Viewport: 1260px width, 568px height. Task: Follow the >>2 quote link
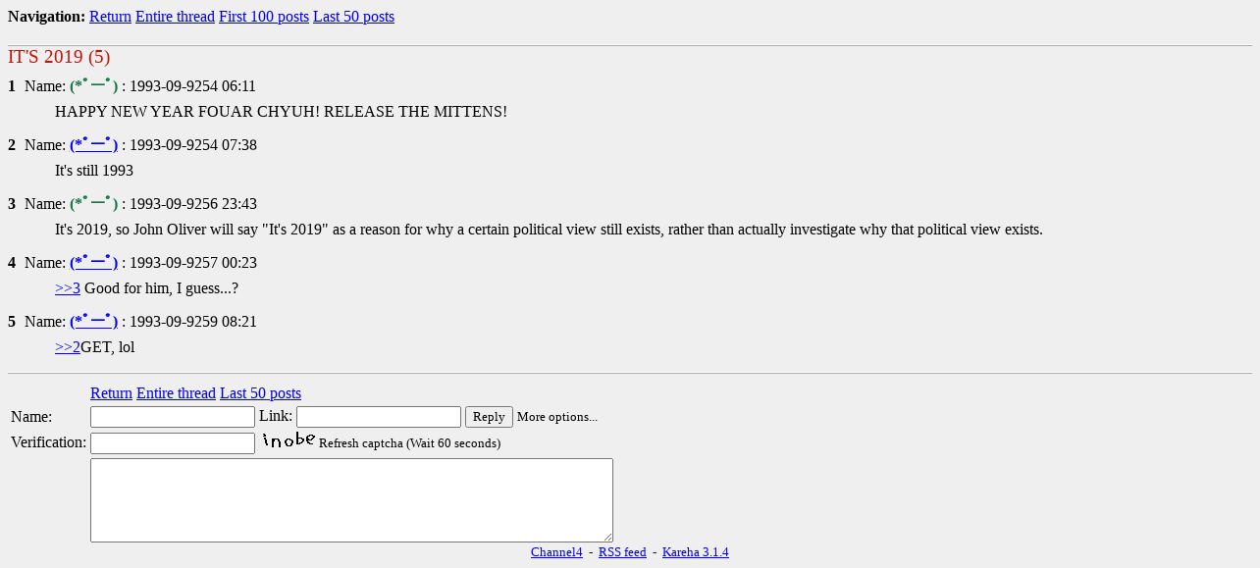pyautogui.click(x=68, y=347)
